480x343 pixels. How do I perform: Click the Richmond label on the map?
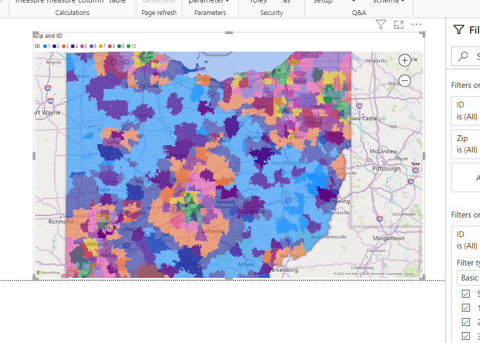[60, 222]
